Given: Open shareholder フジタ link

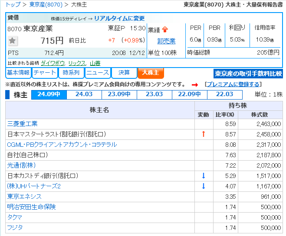Looking at the screenshot, I should point(15,228).
